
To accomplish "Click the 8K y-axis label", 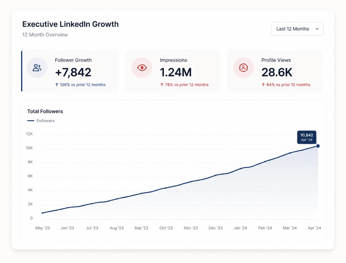I will pos(30,162).
